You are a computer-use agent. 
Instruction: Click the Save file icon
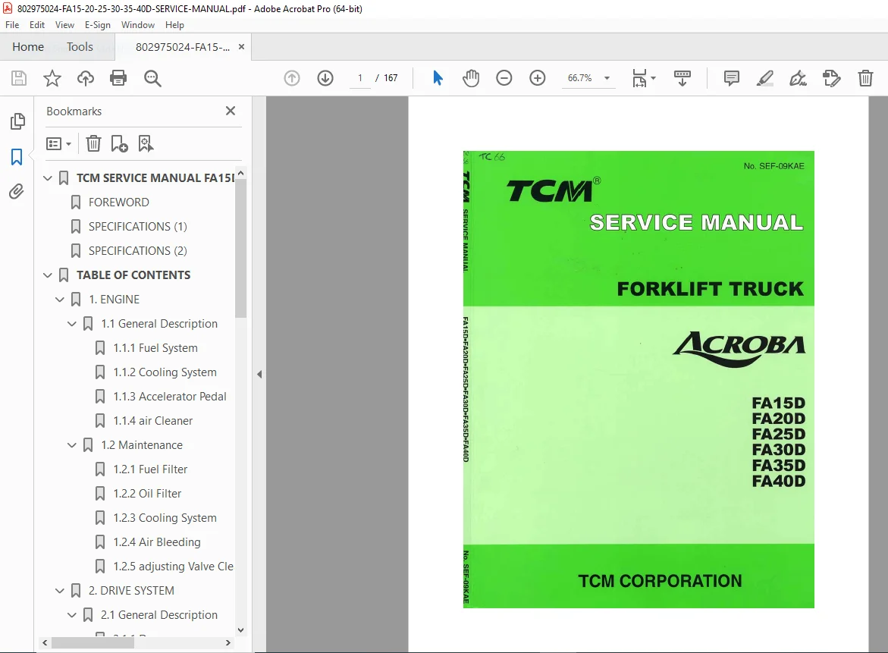[x=19, y=77]
